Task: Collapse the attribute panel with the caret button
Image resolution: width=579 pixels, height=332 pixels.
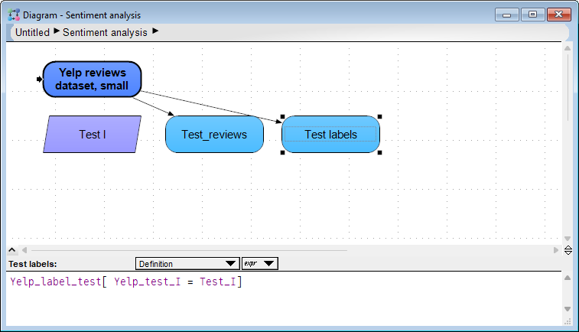Action: point(11,250)
